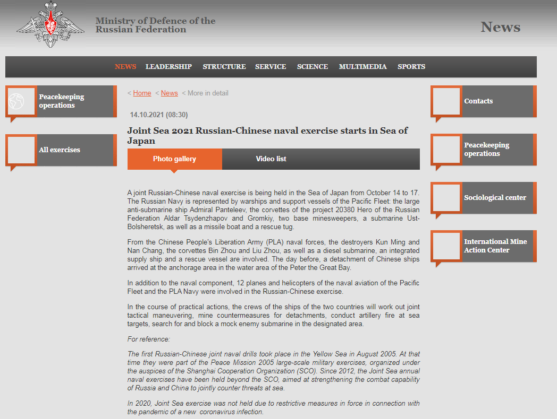Click the blank icon box beside All exercises
557x419 pixels.
[21, 150]
